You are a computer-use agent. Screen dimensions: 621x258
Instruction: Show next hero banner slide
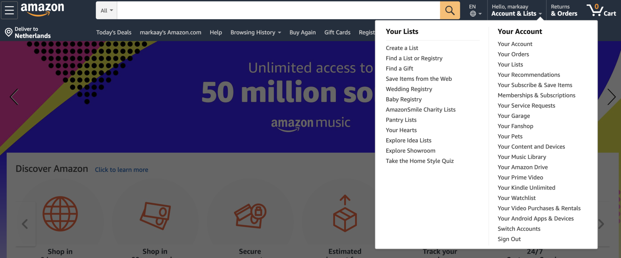611,97
